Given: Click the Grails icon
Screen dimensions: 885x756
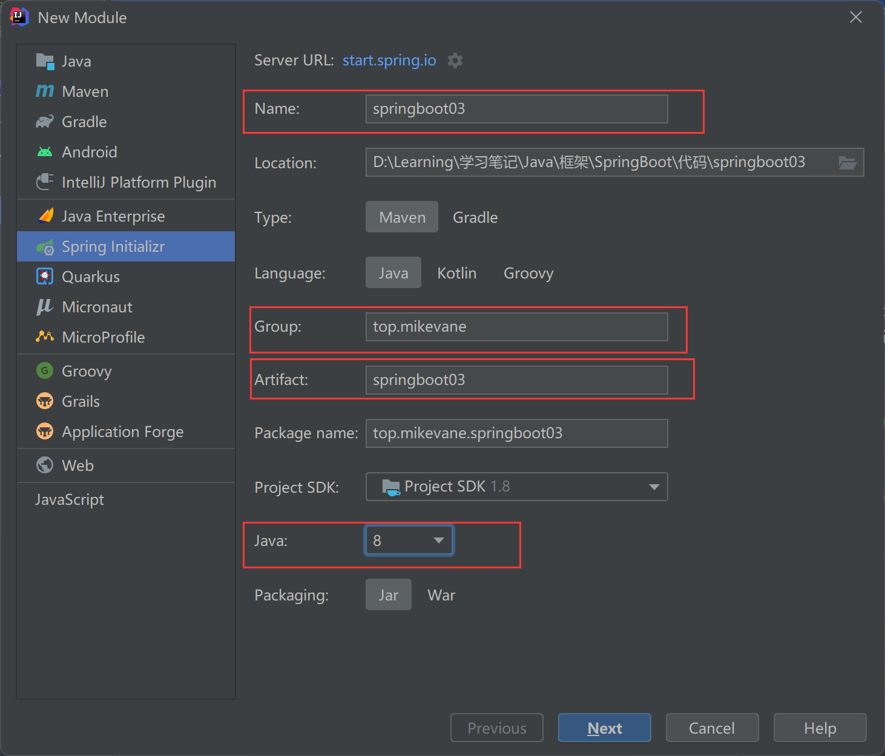Looking at the screenshot, I should (x=45, y=401).
